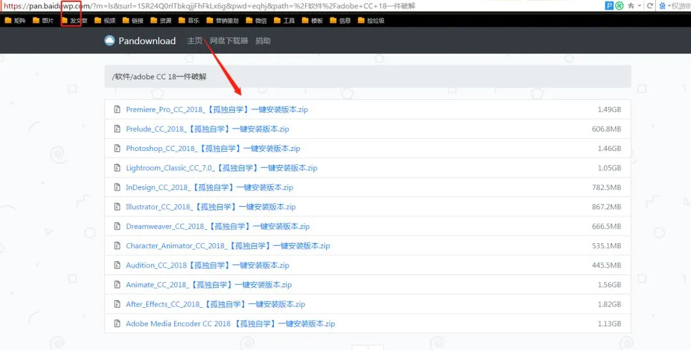This screenshot has height=350, width=691.
Task: Click the 606.8MB size value
Action: pyautogui.click(x=607, y=129)
